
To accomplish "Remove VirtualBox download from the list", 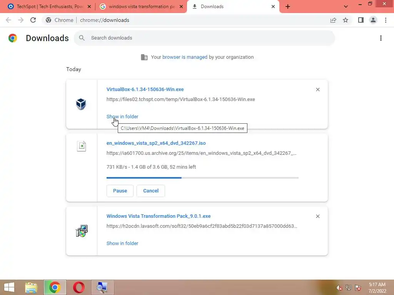I will pyautogui.click(x=317, y=89).
